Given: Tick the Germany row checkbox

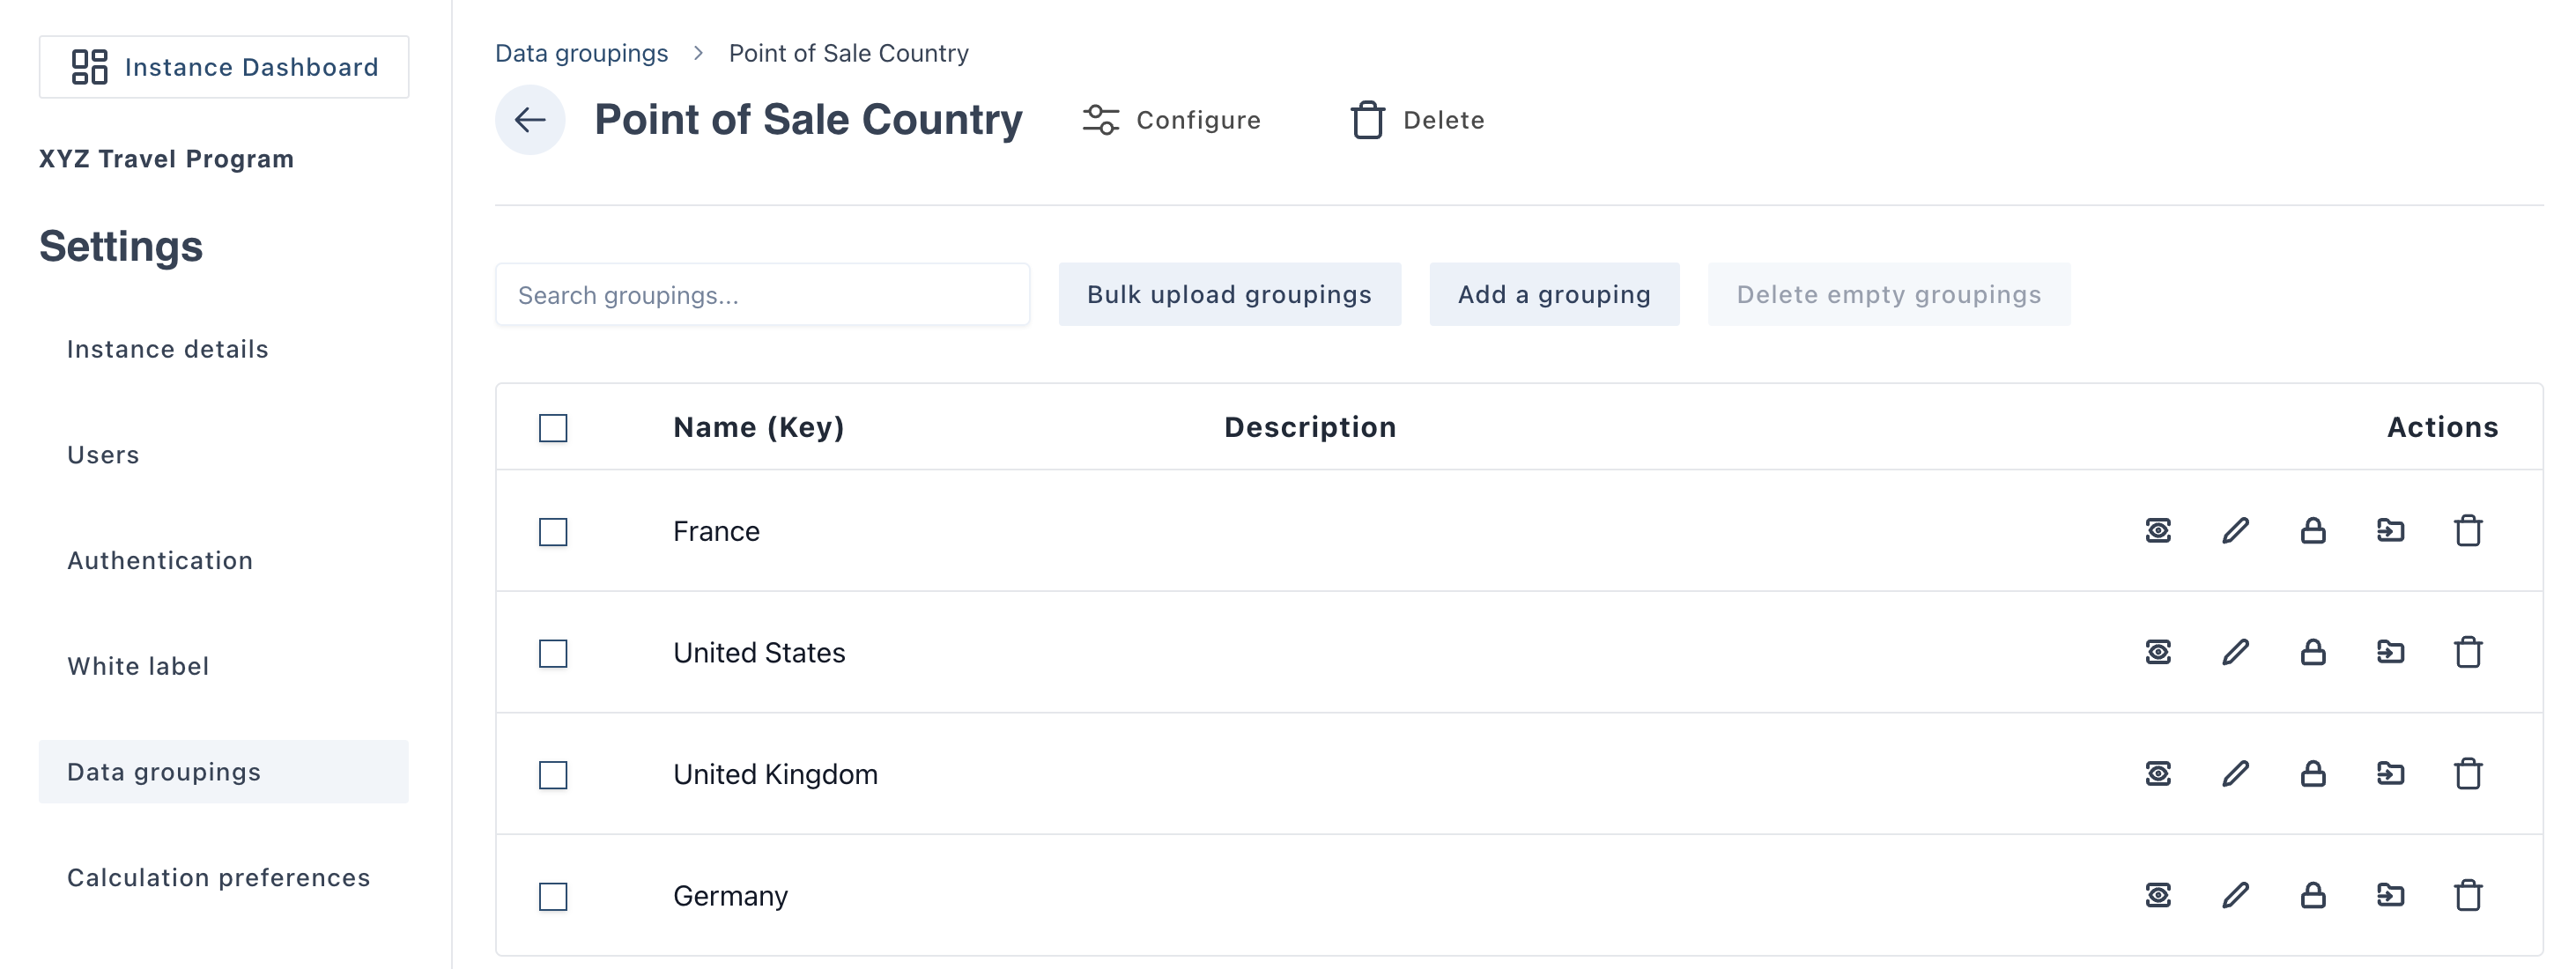Looking at the screenshot, I should click(553, 897).
